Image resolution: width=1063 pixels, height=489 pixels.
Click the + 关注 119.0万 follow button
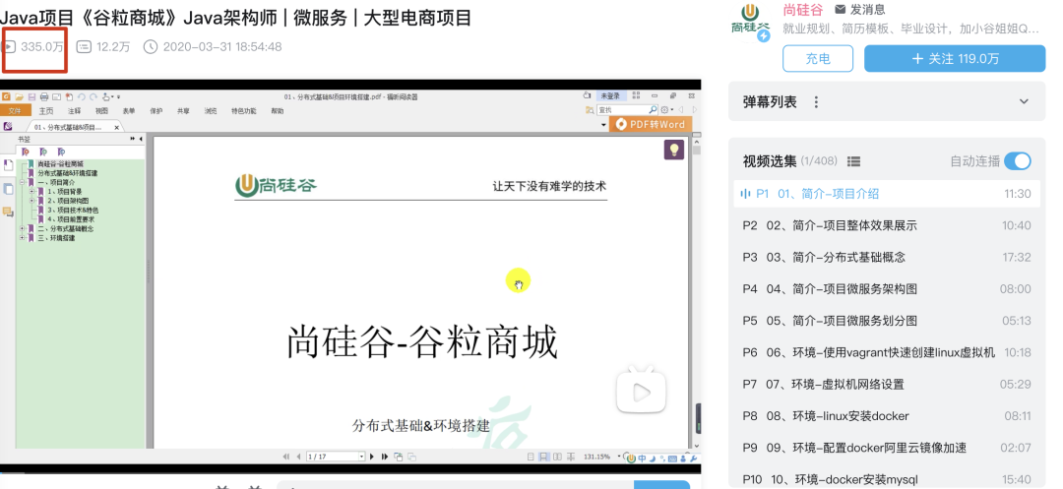pos(955,58)
